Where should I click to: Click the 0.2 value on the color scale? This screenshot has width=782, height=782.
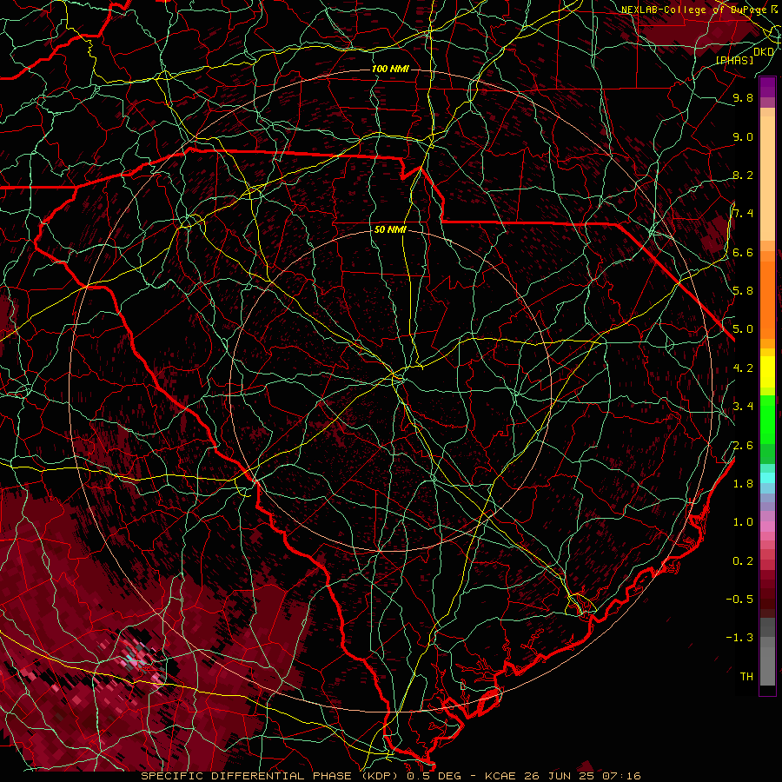743,561
